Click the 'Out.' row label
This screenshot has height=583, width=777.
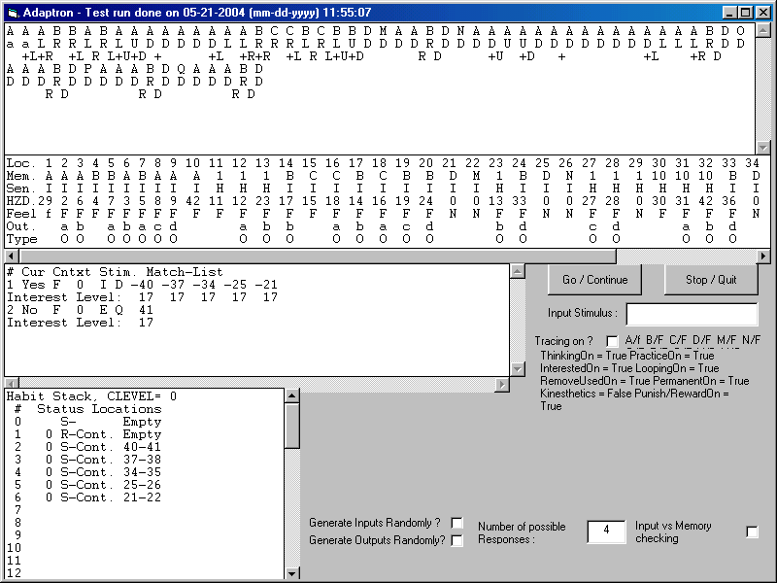click(x=21, y=226)
